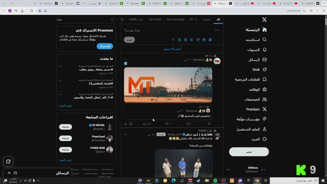Open the الوظائف jobs page
Image resolution: width=327 pixels, height=184 pixels.
point(258,89)
